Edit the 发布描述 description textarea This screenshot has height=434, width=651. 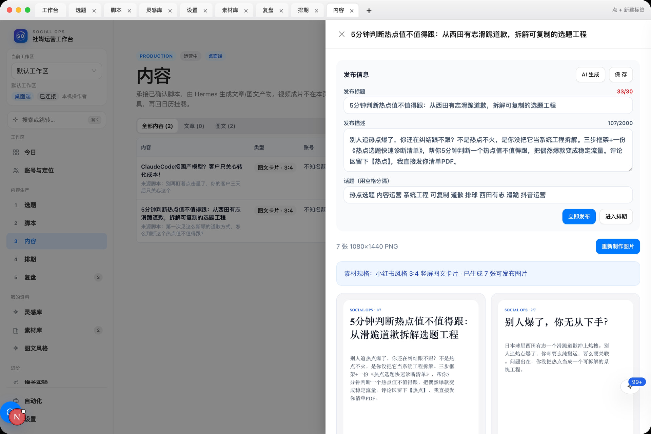point(488,150)
